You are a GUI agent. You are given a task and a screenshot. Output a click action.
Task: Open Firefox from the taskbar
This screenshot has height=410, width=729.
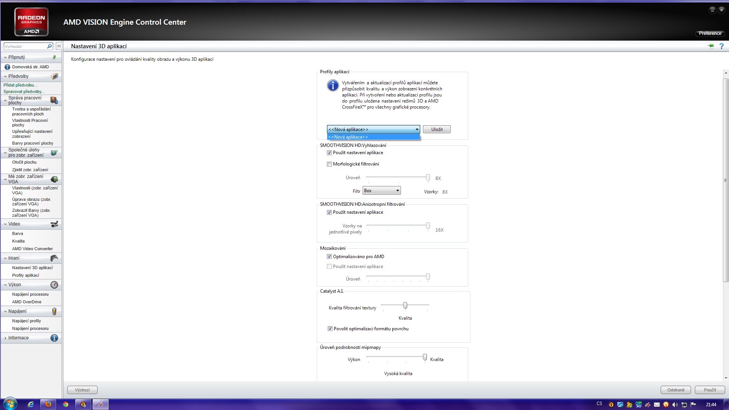pos(48,404)
